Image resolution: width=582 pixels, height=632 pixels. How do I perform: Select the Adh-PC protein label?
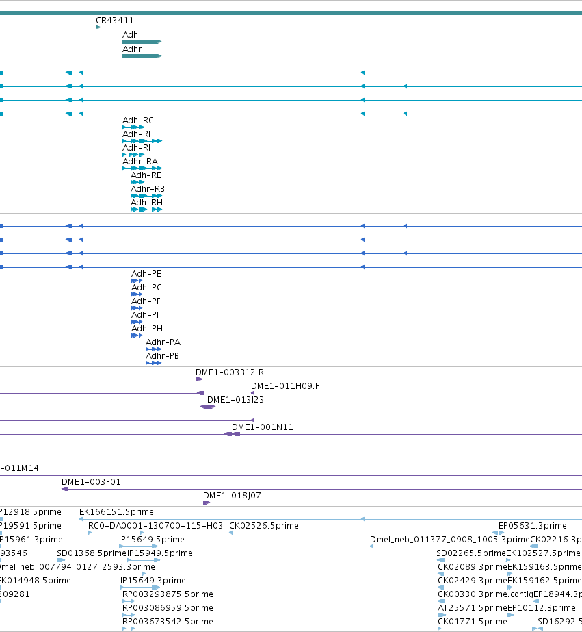coord(146,288)
